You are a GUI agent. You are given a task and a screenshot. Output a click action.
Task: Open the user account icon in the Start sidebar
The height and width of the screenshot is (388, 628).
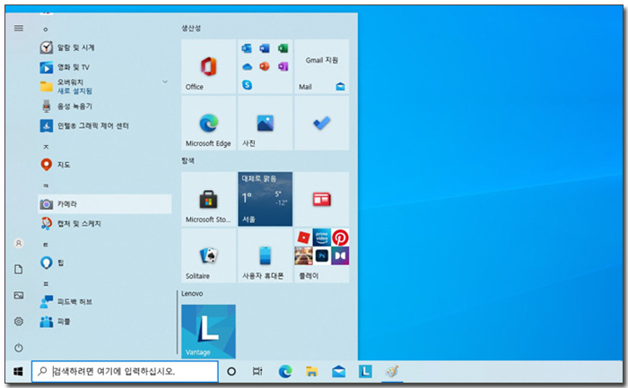click(x=19, y=243)
